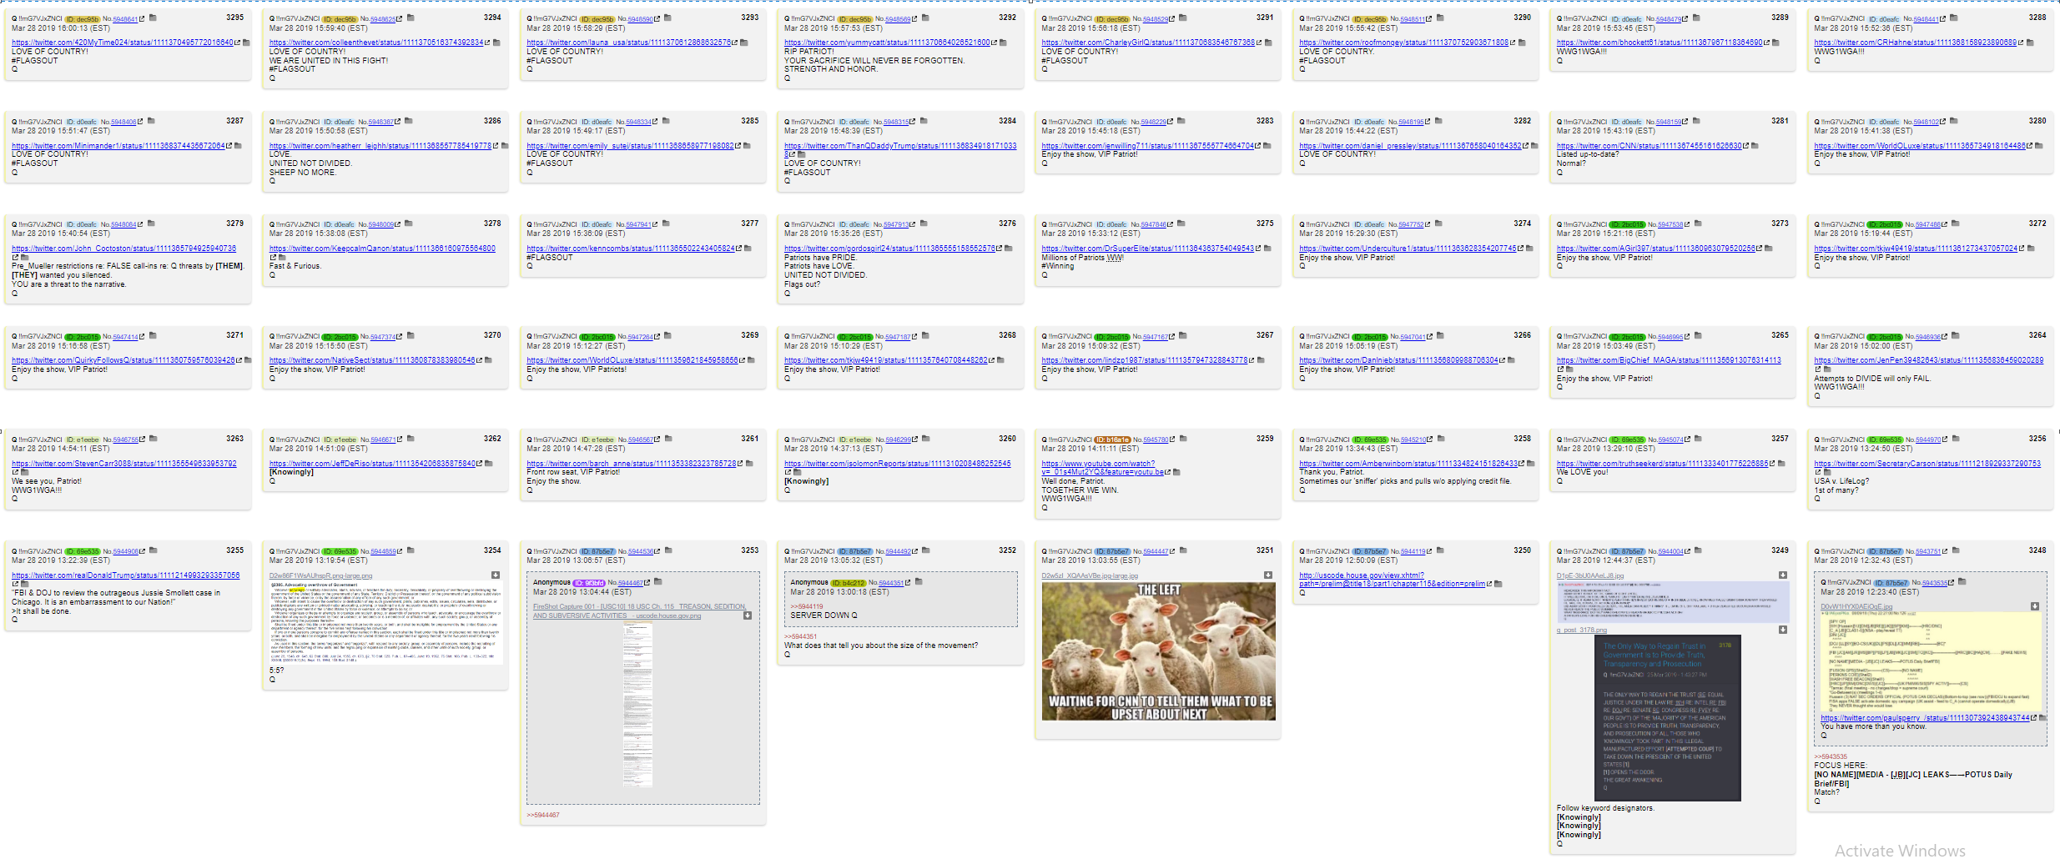
Task: Open the realDonaldTrump Twitter status link
Action: click(x=125, y=575)
